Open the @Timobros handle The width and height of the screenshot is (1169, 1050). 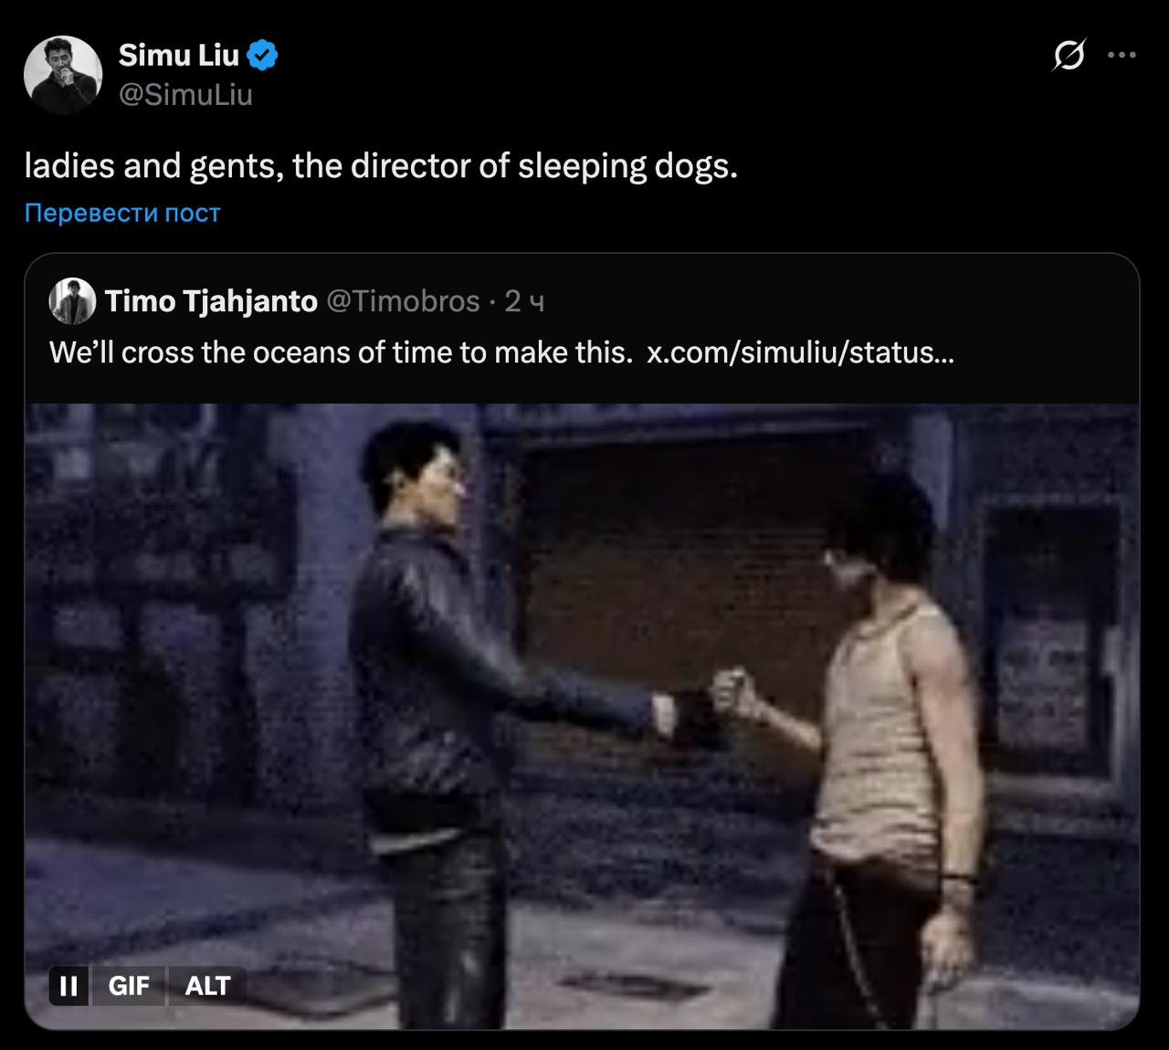[403, 300]
